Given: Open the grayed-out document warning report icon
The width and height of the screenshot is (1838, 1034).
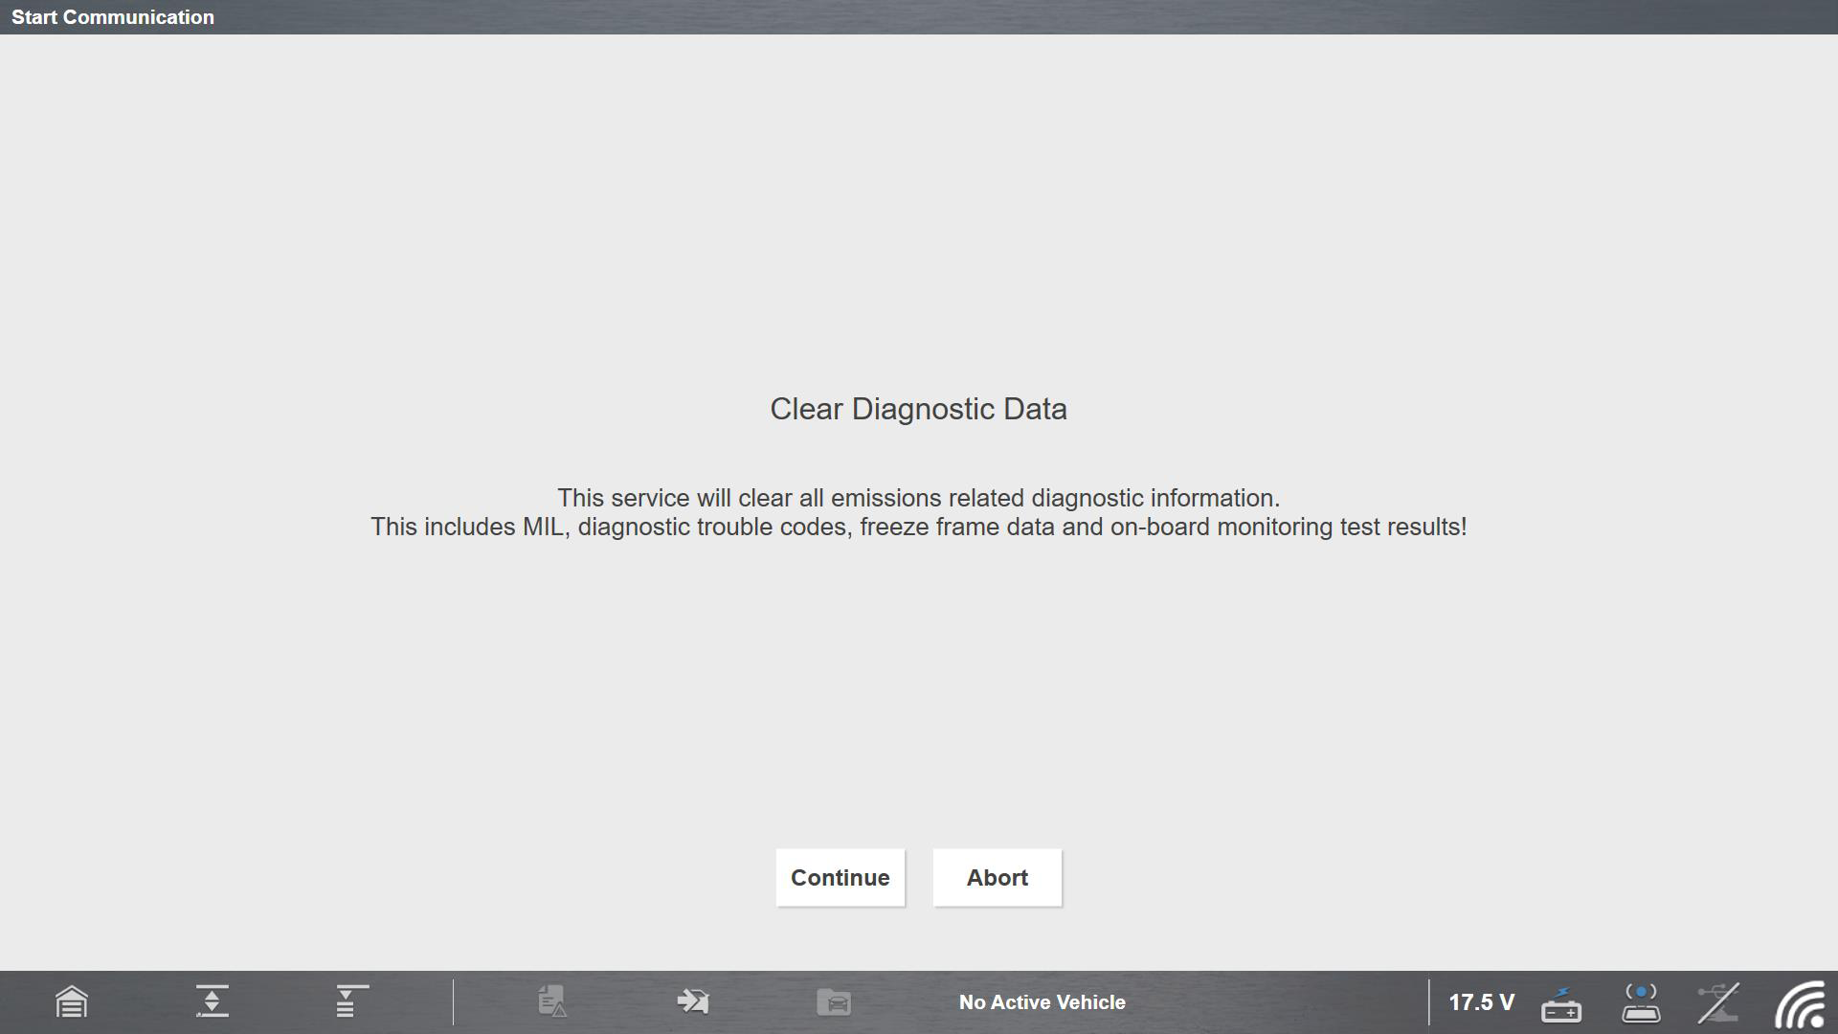Looking at the screenshot, I should point(551,1001).
